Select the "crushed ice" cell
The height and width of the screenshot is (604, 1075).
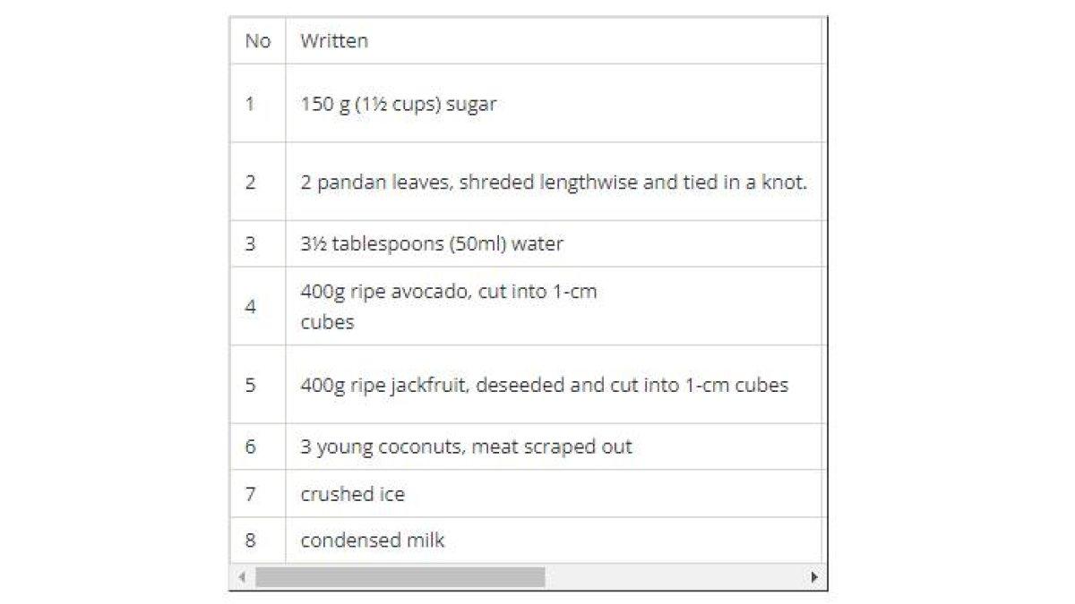coord(553,493)
